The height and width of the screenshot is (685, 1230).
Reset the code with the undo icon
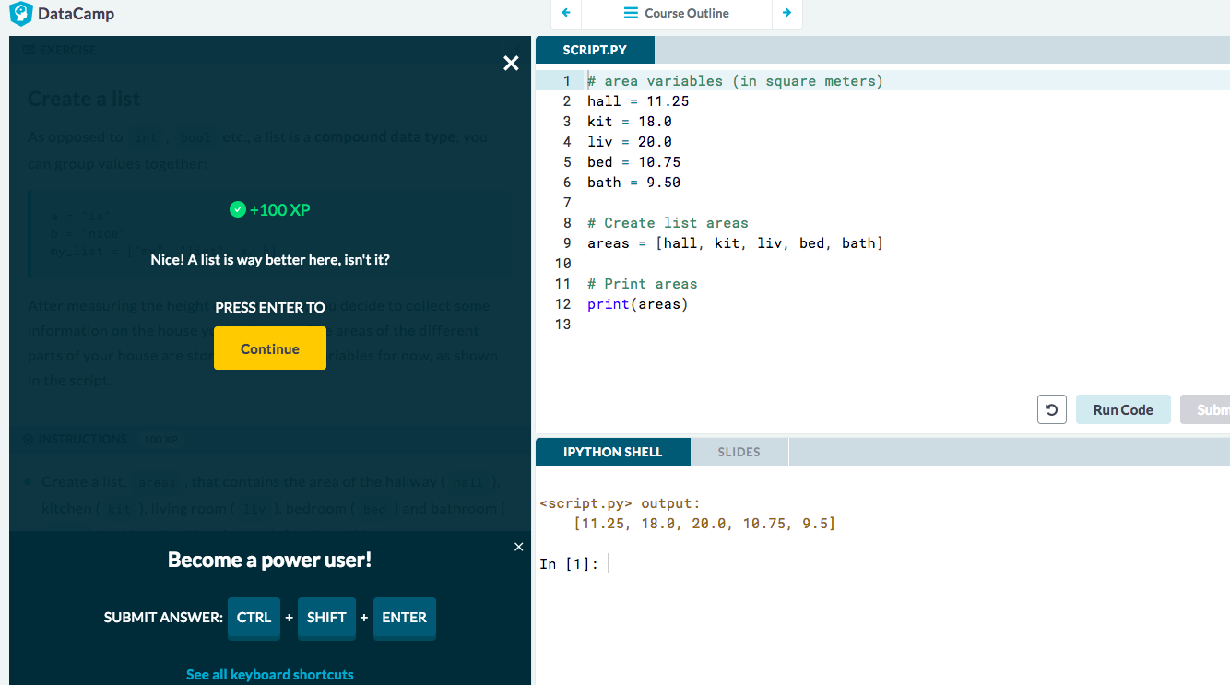(1052, 409)
